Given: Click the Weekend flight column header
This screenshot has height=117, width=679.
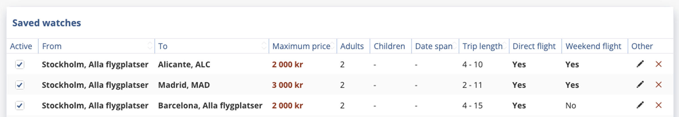Looking at the screenshot, I should [593, 46].
